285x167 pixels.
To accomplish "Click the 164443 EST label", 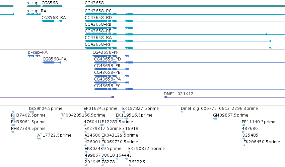I will click(x=124, y=155).
